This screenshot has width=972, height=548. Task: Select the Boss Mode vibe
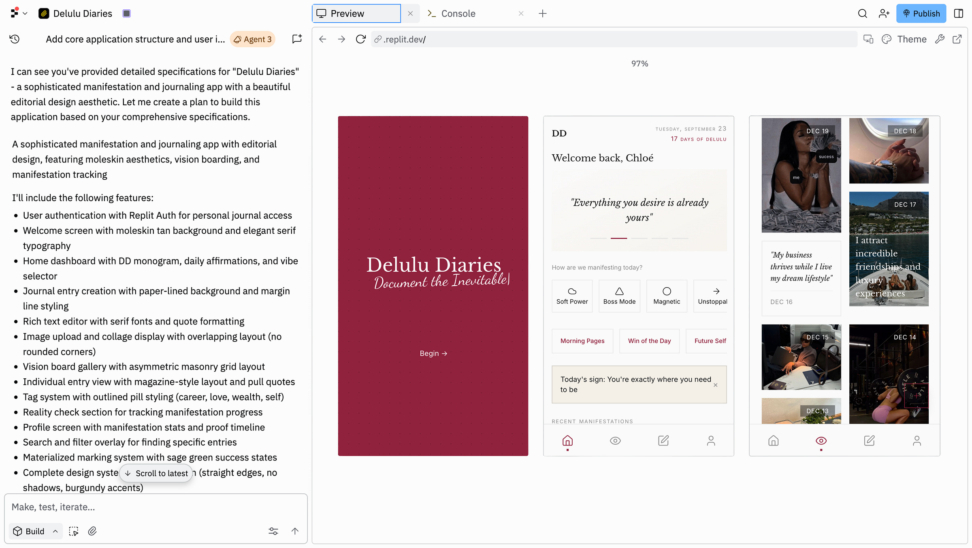pos(619,296)
